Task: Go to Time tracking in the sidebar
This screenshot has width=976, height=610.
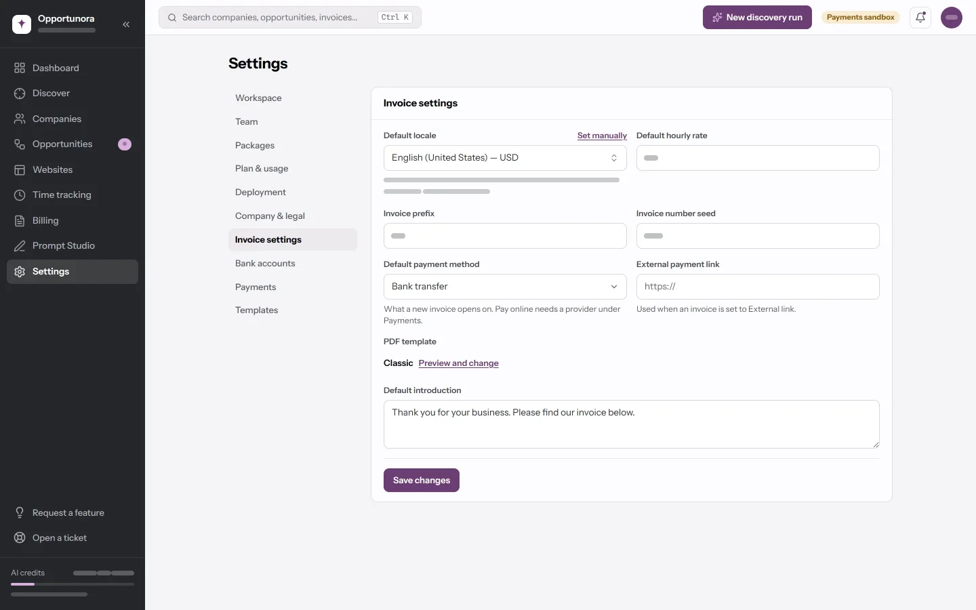Action: point(73,195)
